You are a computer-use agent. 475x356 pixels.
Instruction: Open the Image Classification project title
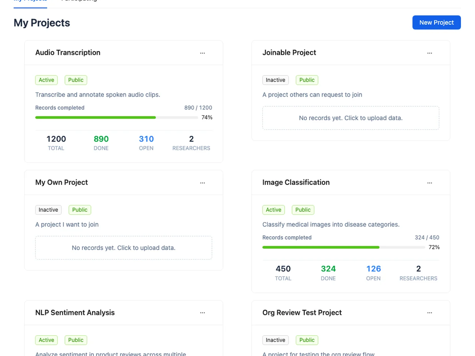coord(296,182)
